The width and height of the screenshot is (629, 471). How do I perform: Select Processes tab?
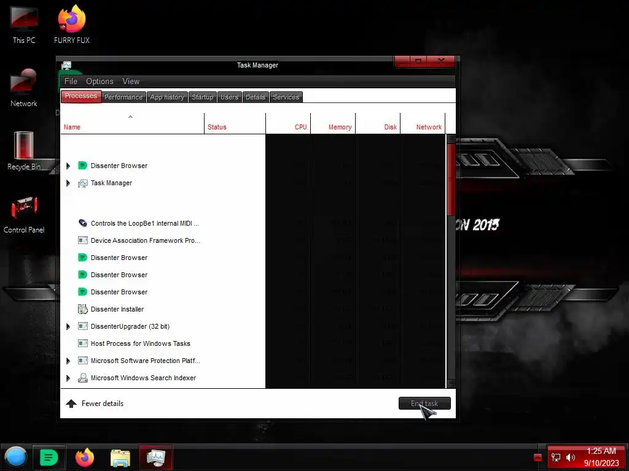81,96
